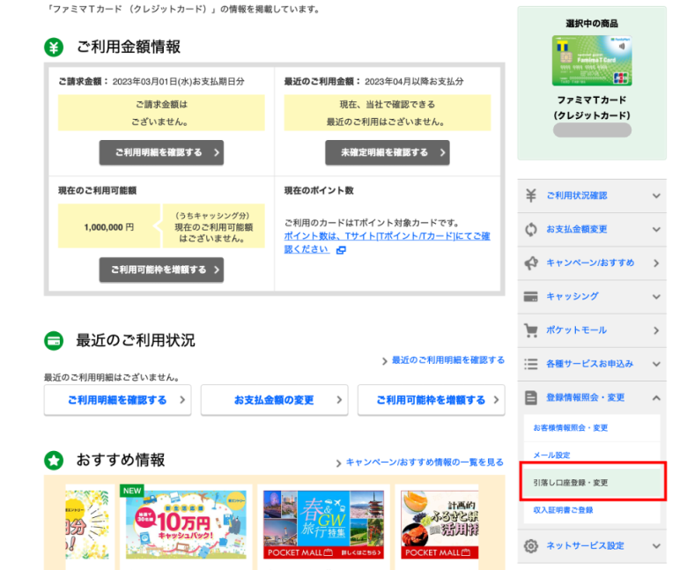Screen dimensions: 687x570
Task: Click the green card icon by 最近のご利用状況
Action: coord(54,341)
